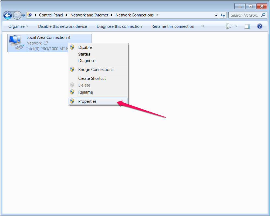Screen dimensions: 270x216
Task: Go to Control Panel breadcrumb
Action: [x=51, y=15]
